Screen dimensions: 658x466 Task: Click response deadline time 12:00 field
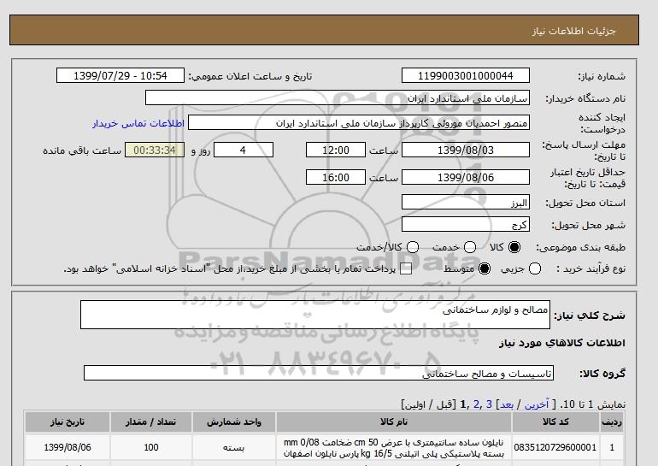tap(336, 150)
